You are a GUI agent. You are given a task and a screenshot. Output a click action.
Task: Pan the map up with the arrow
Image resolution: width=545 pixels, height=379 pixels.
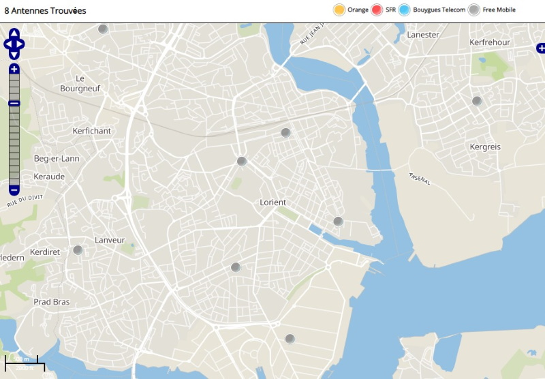point(14,33)
